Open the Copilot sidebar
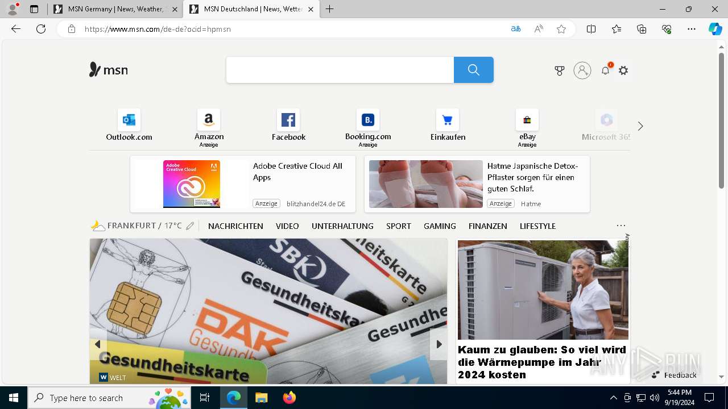Screen dimensions: 728x409 tap(715, 29)
